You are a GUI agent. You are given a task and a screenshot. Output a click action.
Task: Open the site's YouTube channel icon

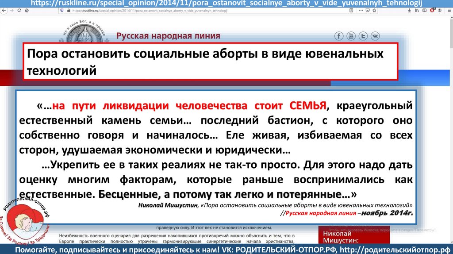(x=351, y=36)
